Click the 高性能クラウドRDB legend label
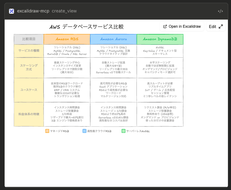 coord(99,131)
